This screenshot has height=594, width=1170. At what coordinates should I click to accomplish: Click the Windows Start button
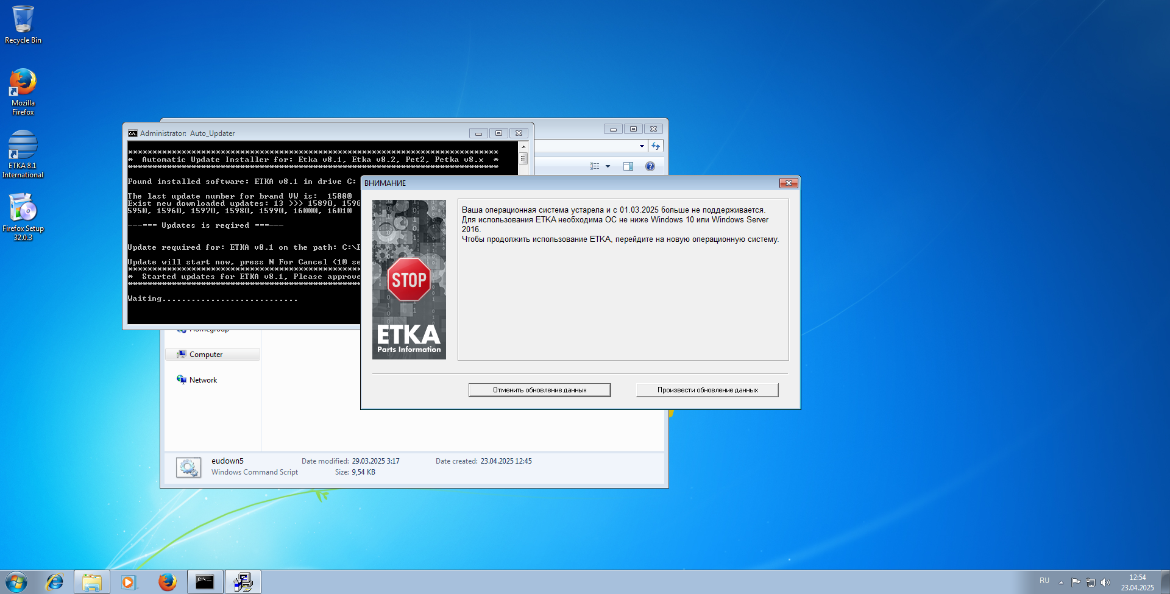16,582
